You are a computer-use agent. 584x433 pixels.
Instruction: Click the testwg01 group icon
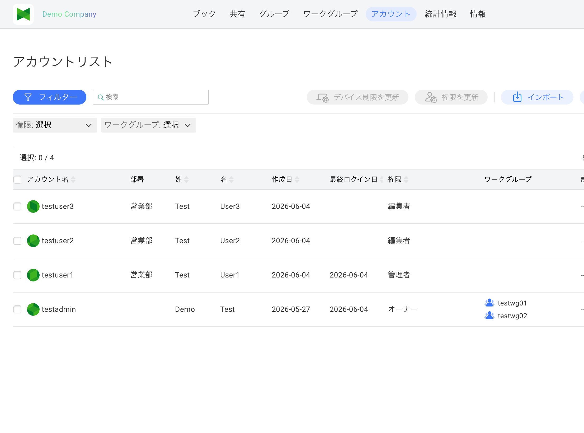coord(489,303)
